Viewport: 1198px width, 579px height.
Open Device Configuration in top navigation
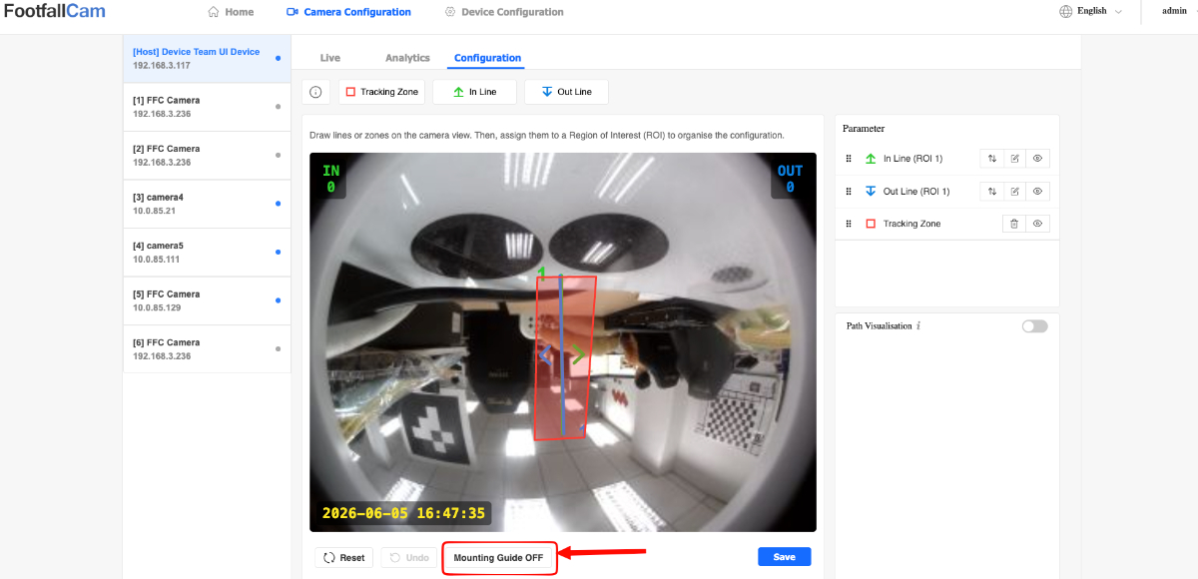pos(504,12)
